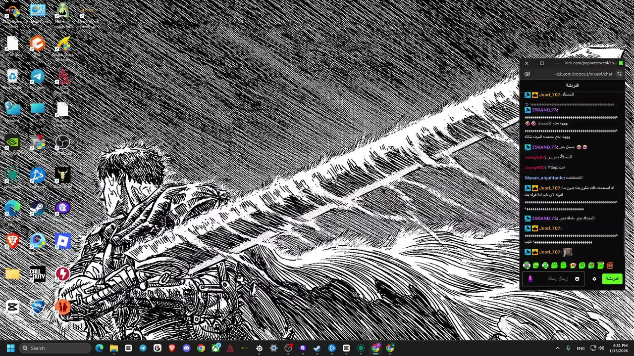Screen dimensions: 634x356
Task: Click the image thumbnail in Joori_707's last message
Action: point(568,252)
